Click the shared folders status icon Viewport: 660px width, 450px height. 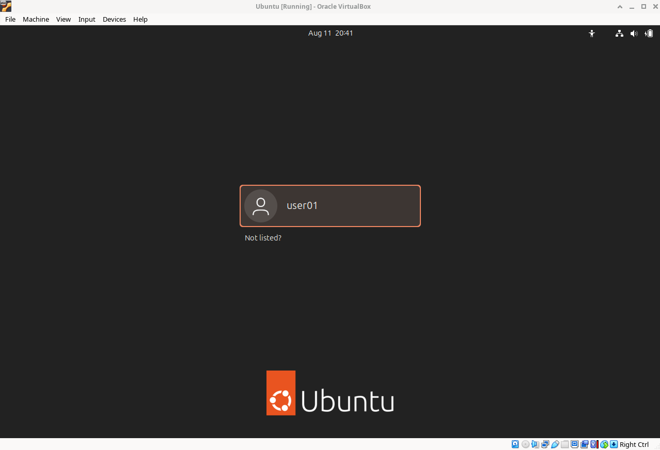[565, 444]
